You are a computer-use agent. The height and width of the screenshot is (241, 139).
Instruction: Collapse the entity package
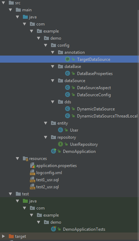(x=45, y=123)
